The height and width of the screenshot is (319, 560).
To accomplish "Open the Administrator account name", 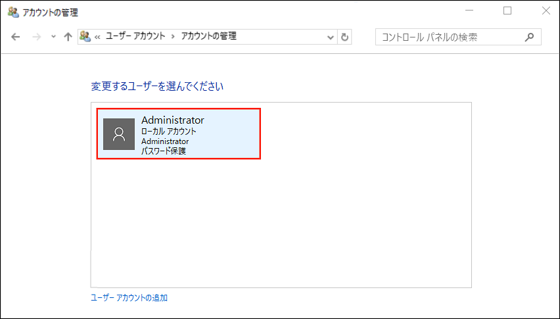I will pyautogui.click(x=173, y=120).
